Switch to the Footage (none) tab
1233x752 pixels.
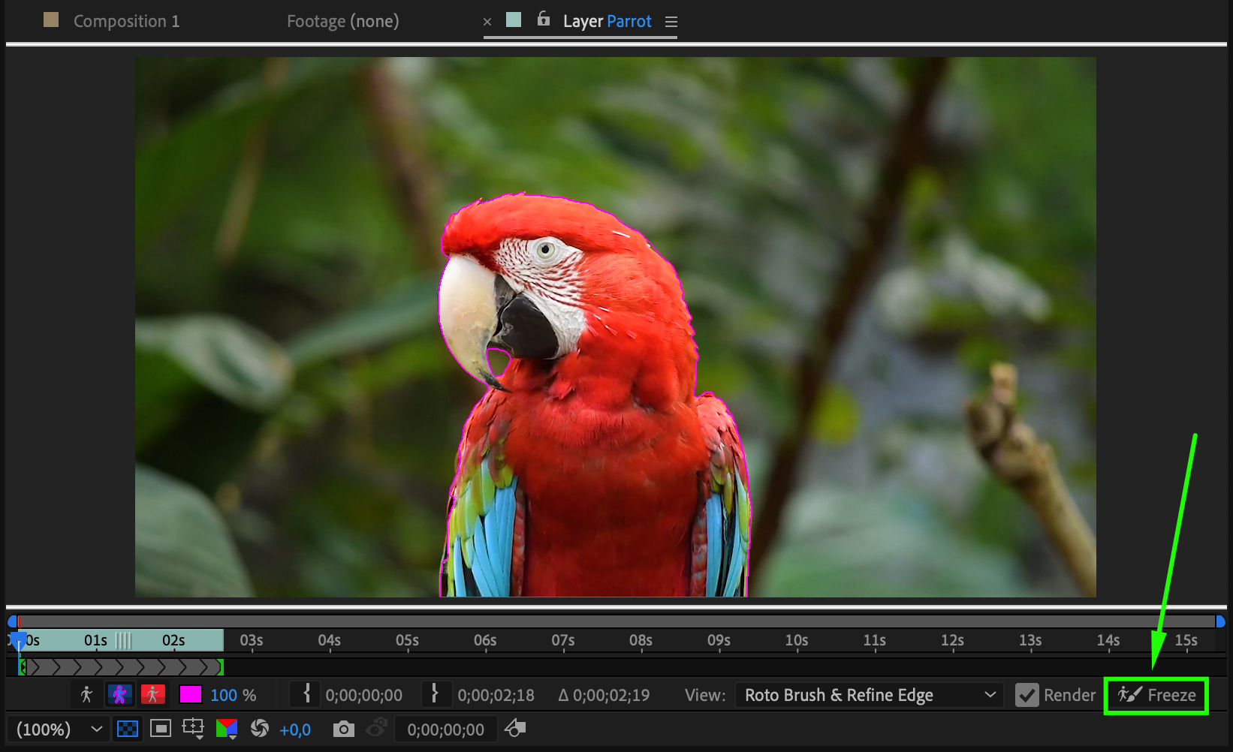(342, 21)
